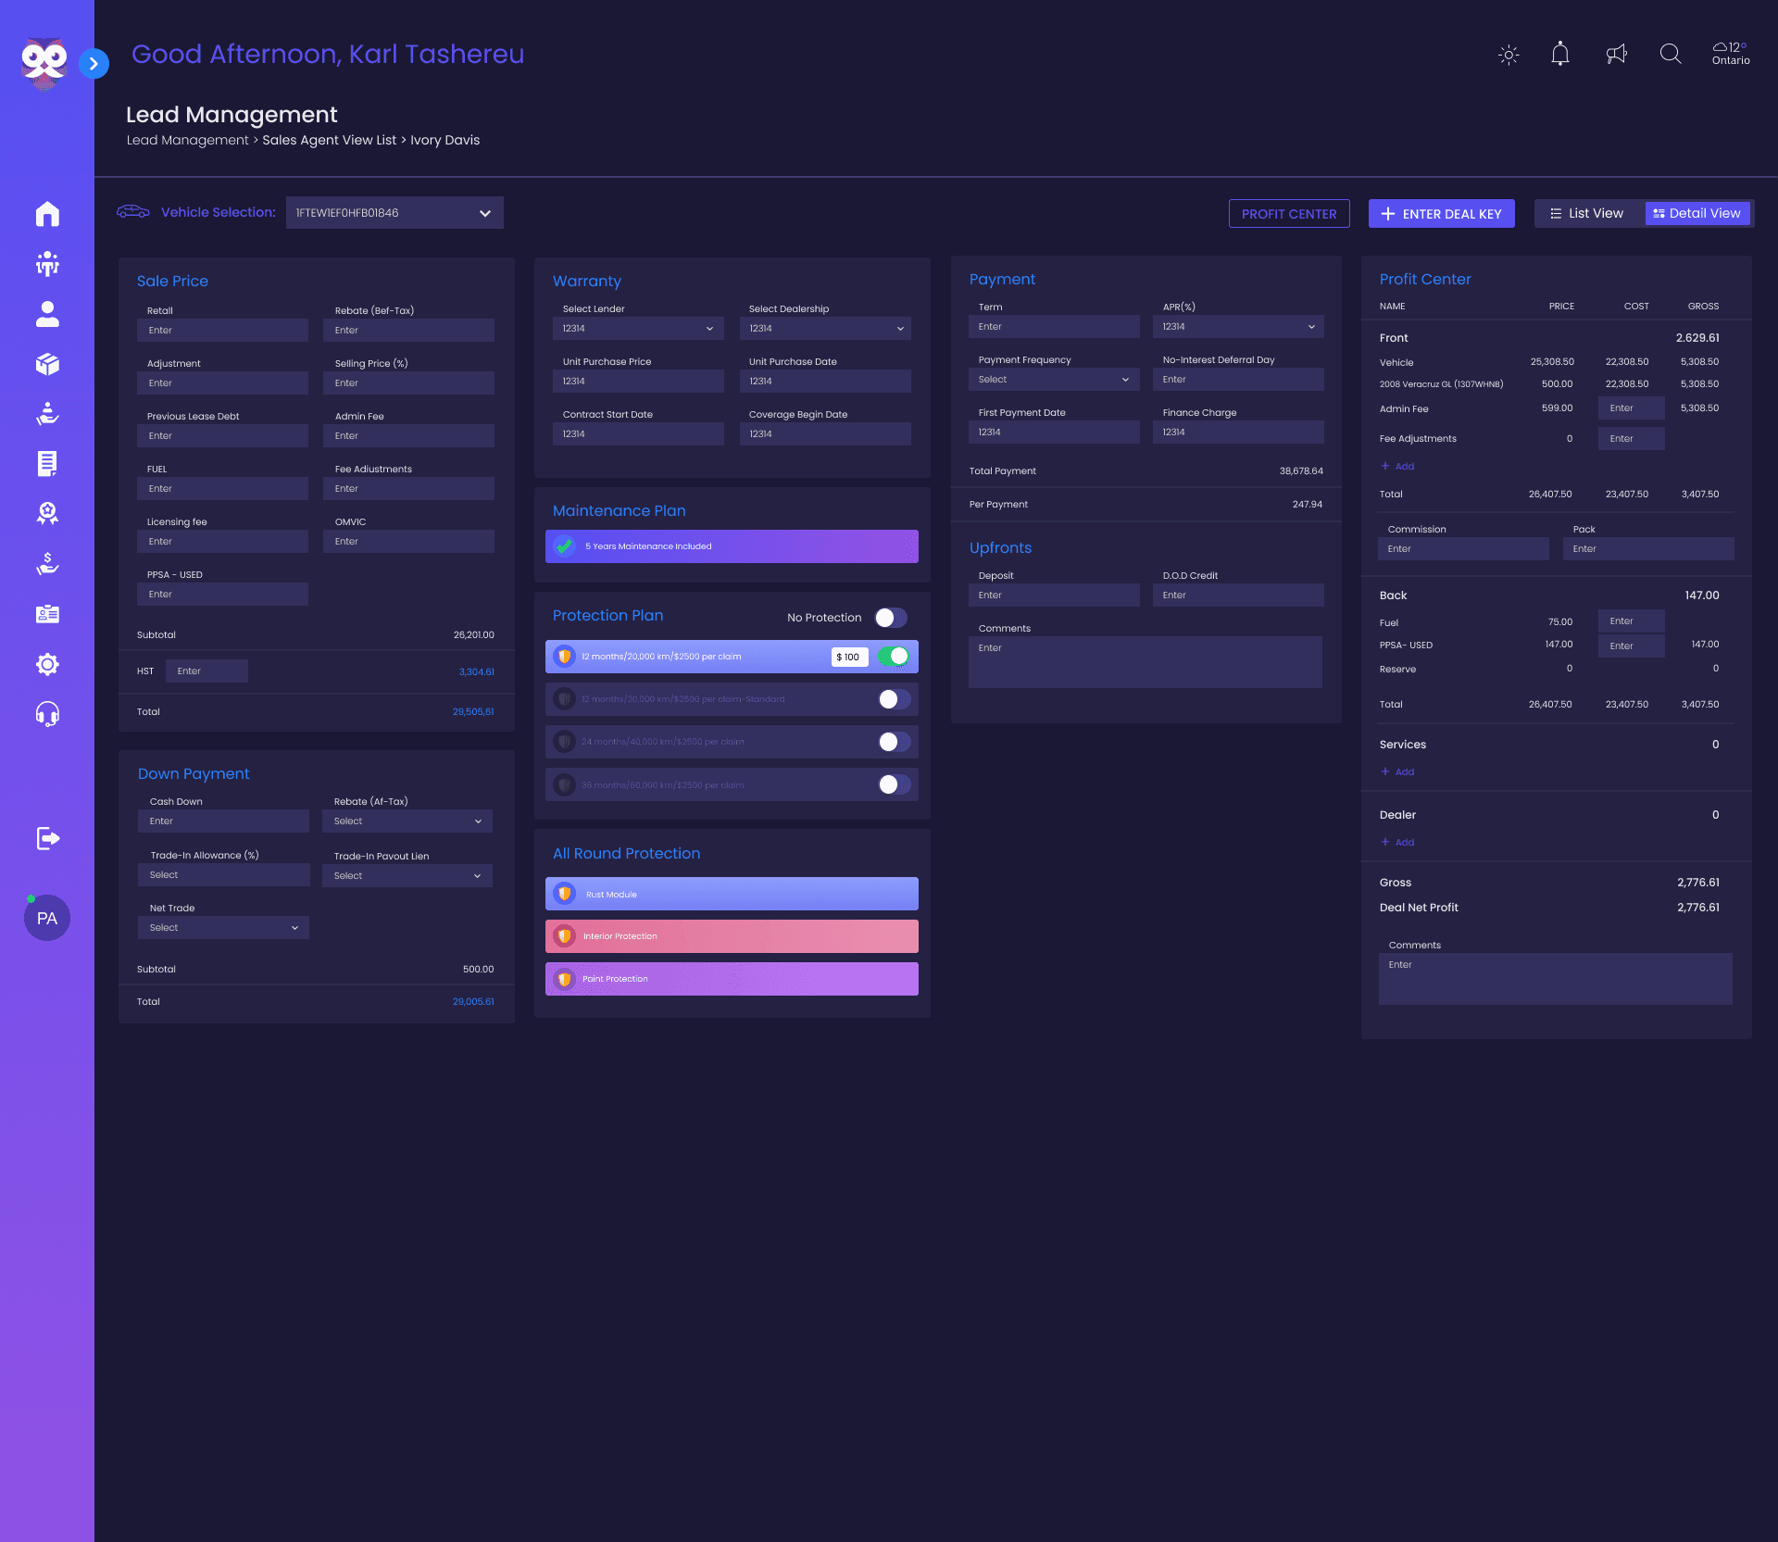
Task: Open the Rebate (Af-Tax) dropdown
Action: tap(407, 821)
